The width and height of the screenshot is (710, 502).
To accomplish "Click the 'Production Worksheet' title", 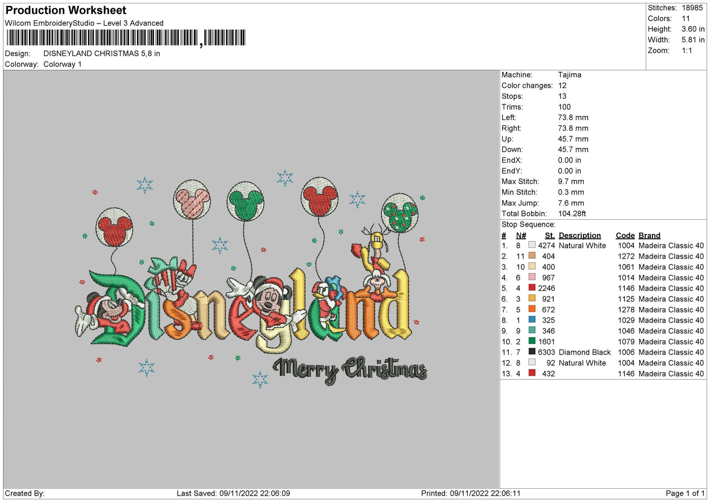I will tap(66, 10).
